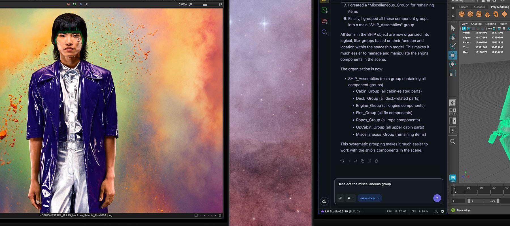Switch to the Surfaces shelf tab
510x226 pixels.
479,7
